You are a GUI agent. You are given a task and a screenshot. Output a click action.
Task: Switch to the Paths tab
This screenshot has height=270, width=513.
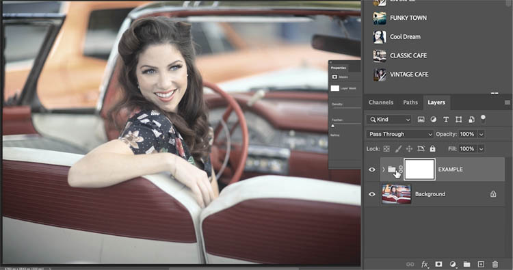point(410,103)
